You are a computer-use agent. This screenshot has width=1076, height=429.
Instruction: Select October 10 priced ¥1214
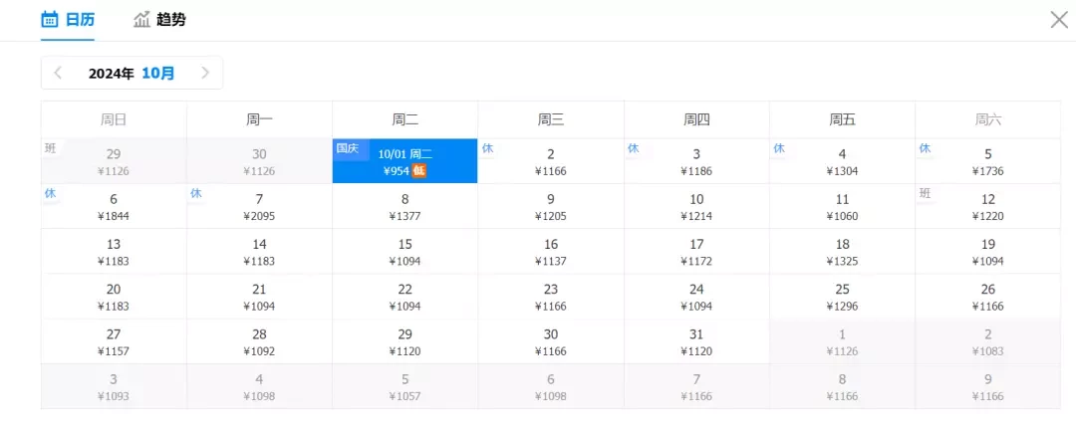696,206
